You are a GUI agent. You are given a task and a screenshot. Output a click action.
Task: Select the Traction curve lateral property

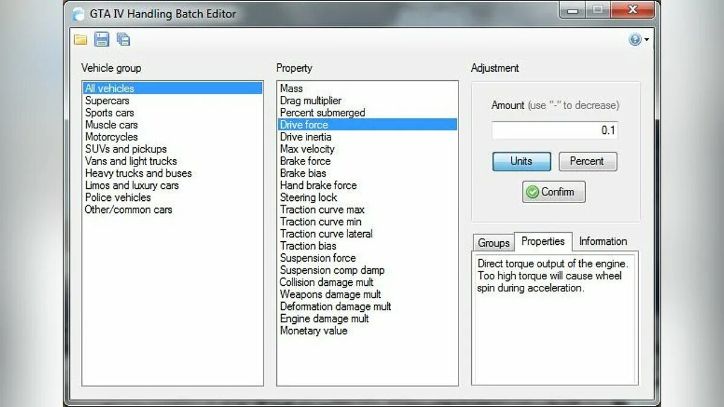coord(367,234)
